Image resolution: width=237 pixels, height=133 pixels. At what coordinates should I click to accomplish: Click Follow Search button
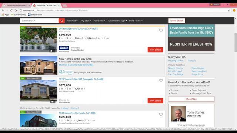[177, 21]
